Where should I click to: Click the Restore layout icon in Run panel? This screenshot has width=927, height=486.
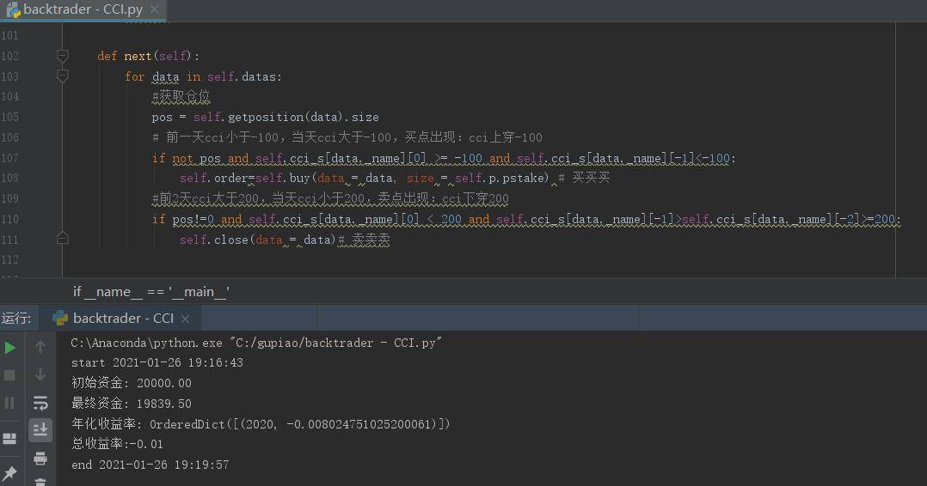coord(9,438)
